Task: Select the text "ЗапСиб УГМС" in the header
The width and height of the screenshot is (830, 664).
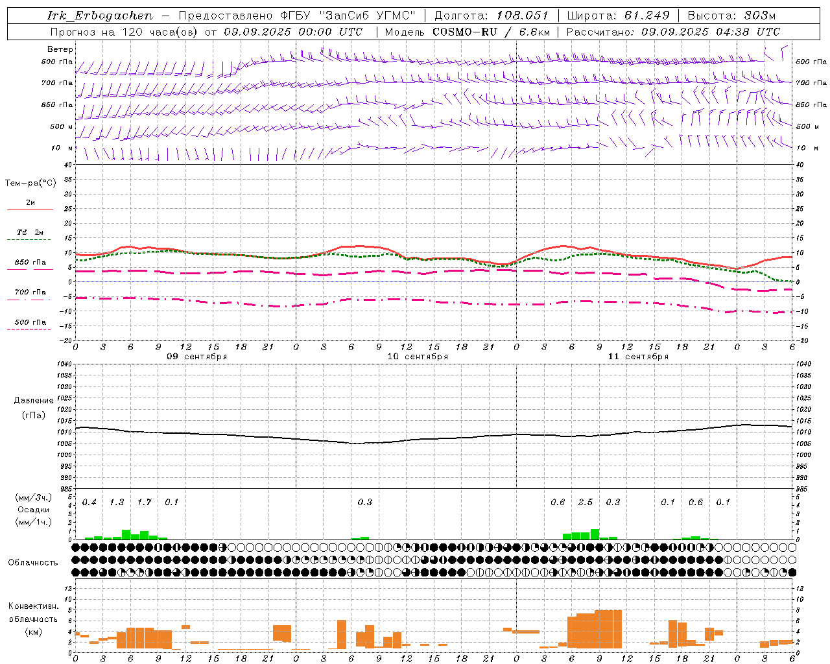Action: coord(368,16)
